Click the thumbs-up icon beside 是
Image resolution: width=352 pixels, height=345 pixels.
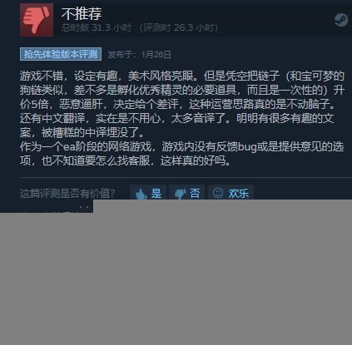pyautogui.click(x=141, y=194)
